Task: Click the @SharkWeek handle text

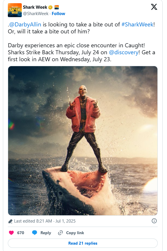Action: pos(36,14)
